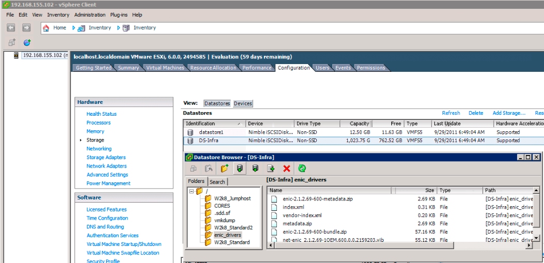Collapse the root folder tree node
Viewport: 544px width, 263px height.
click(x=192, y=191)
